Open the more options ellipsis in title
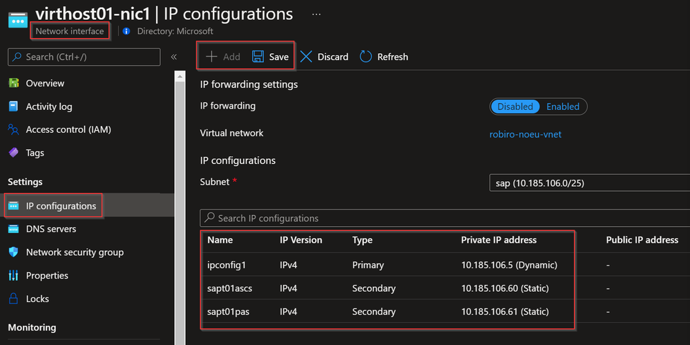 tap(316, 14)
